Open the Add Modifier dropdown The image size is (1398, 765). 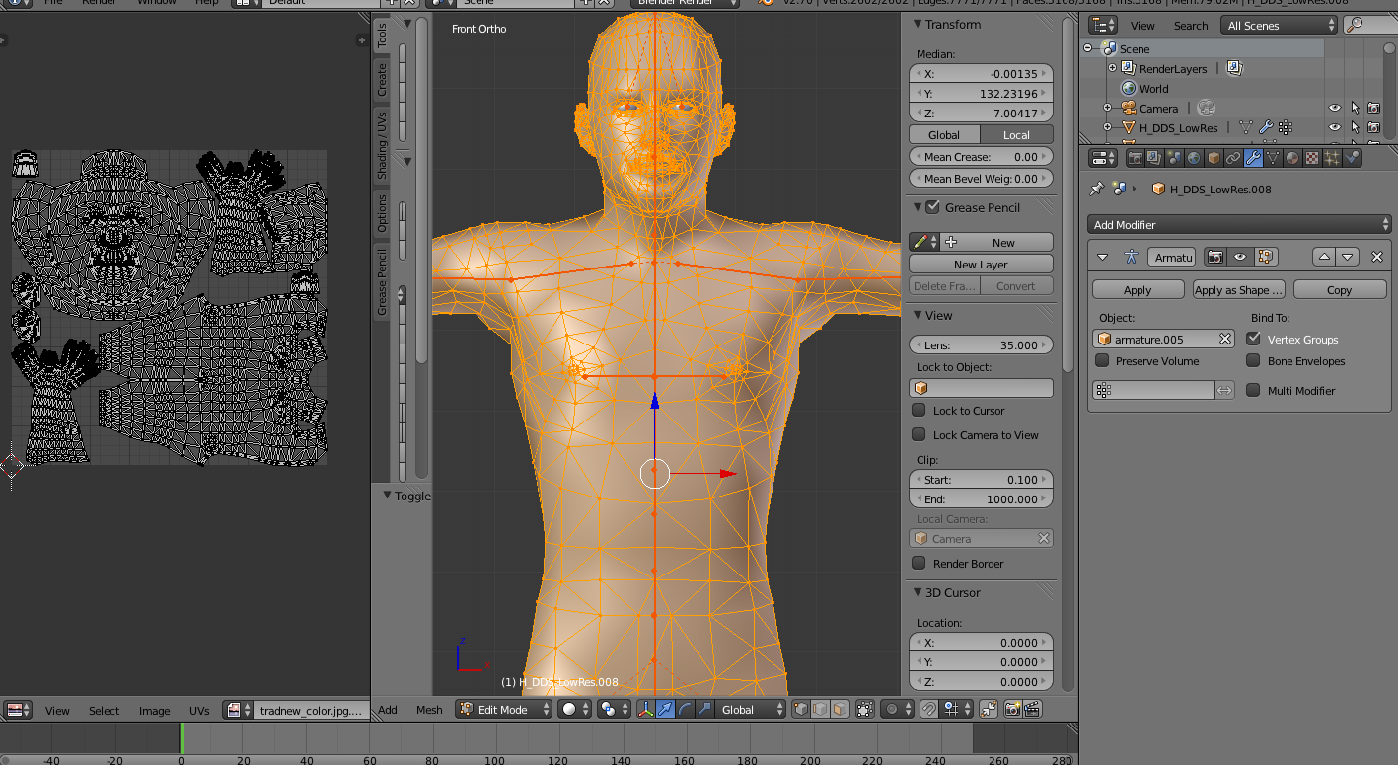1239,224
